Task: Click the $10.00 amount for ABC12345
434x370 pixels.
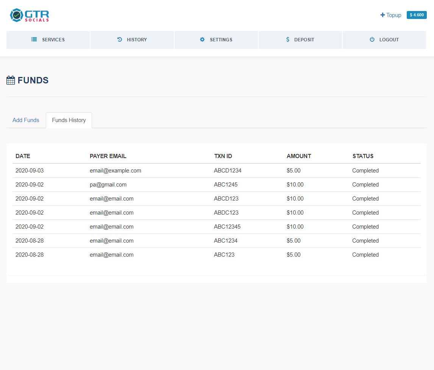Action: 295,227
